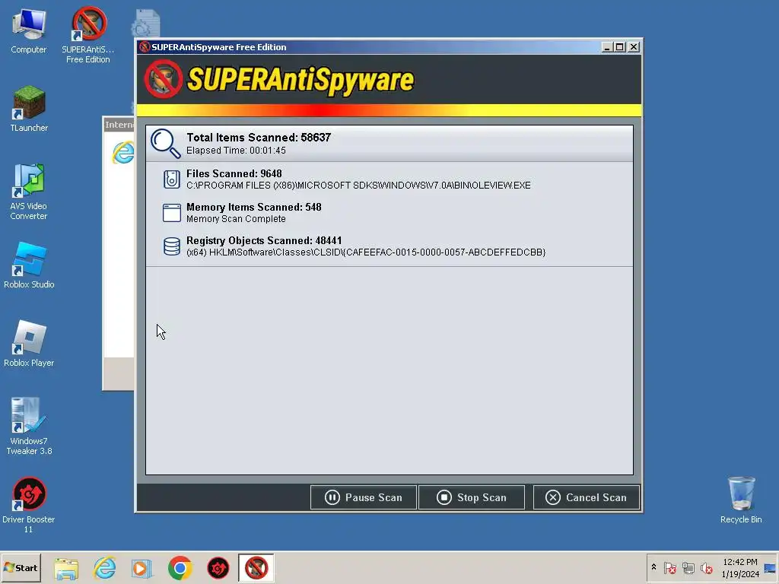Click the SUPERAntiSpyware logo in the banner
Viewport: 779px width, 584px height.
[x=278, y=79]
